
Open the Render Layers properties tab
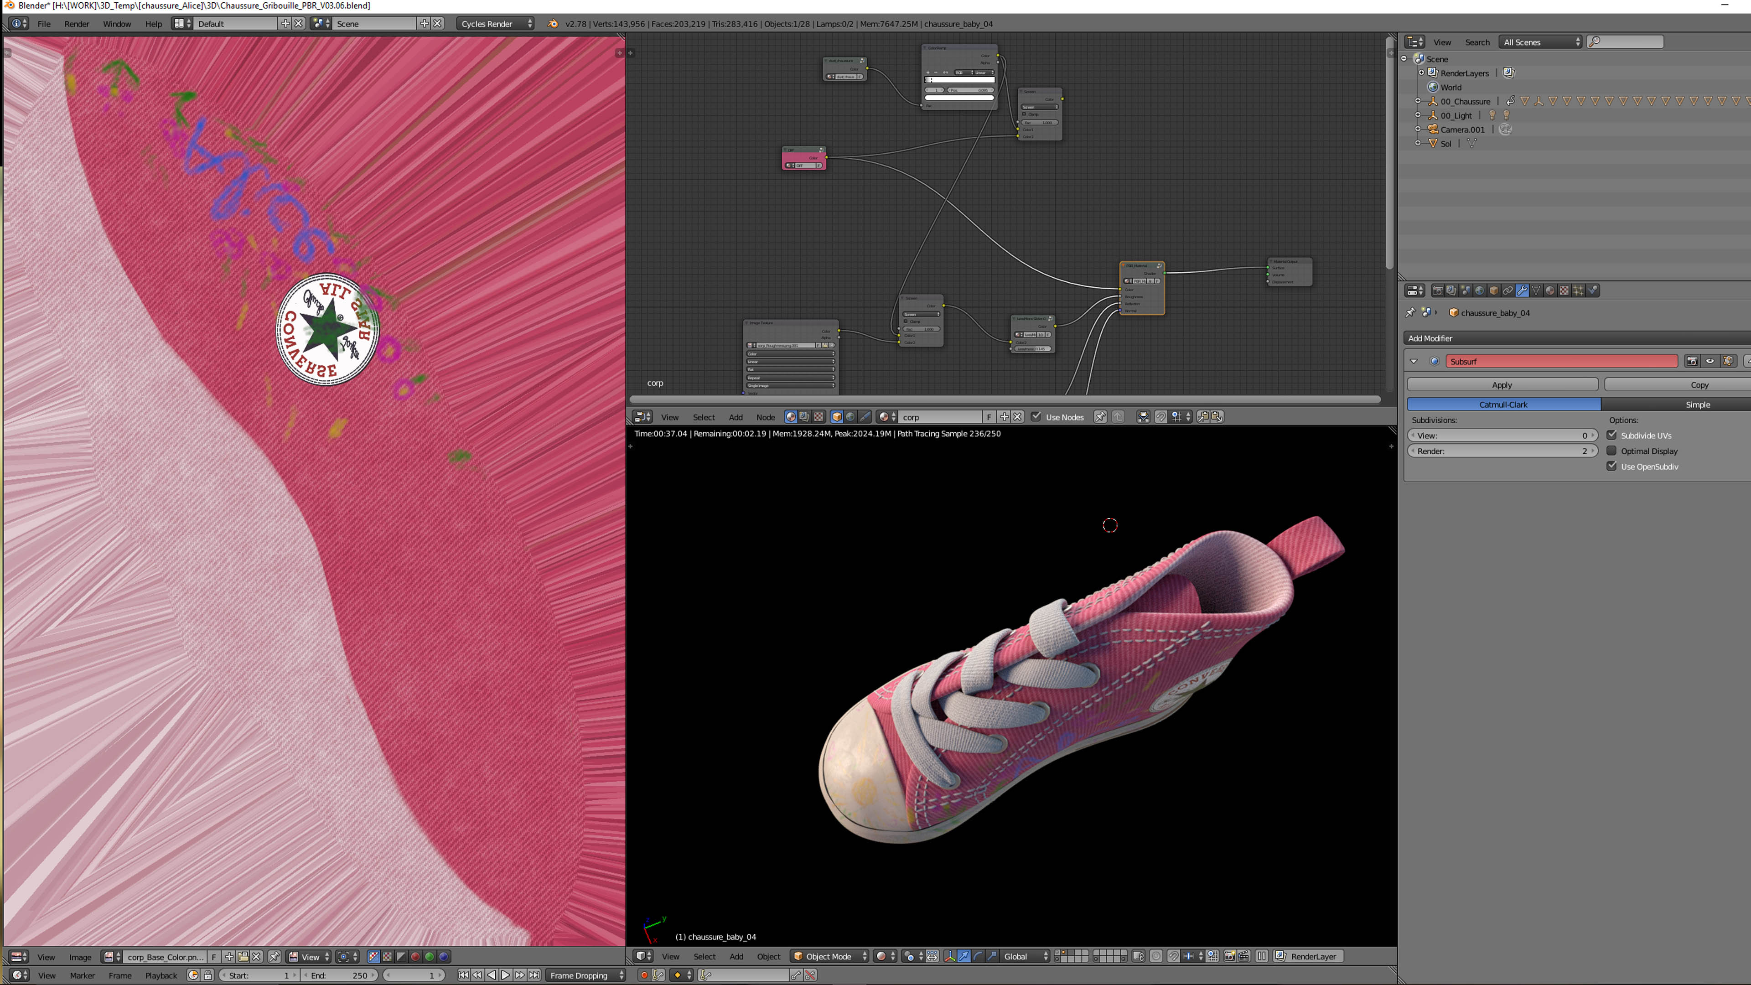pos(1451,290)
